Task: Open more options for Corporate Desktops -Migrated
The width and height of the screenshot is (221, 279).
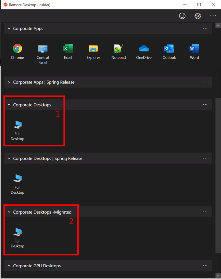Action: pyautogui.click(x=205, y=212)
